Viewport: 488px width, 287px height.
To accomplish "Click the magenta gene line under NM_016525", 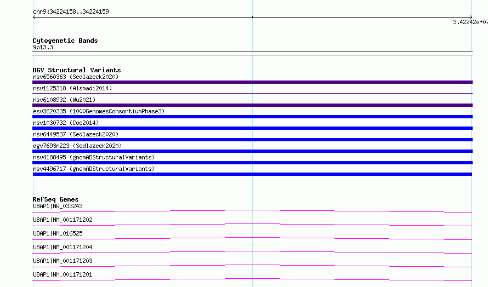I will tap(252, 238).
